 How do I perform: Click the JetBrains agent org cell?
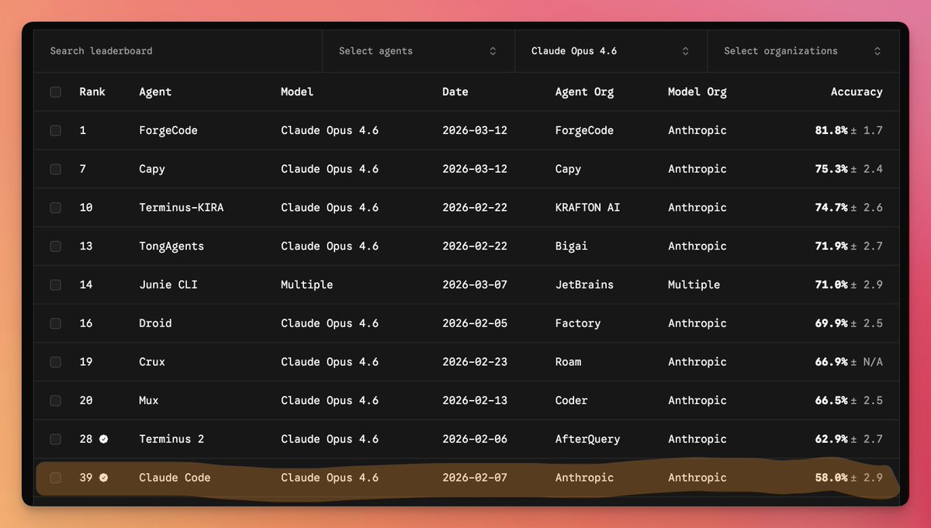584,285
